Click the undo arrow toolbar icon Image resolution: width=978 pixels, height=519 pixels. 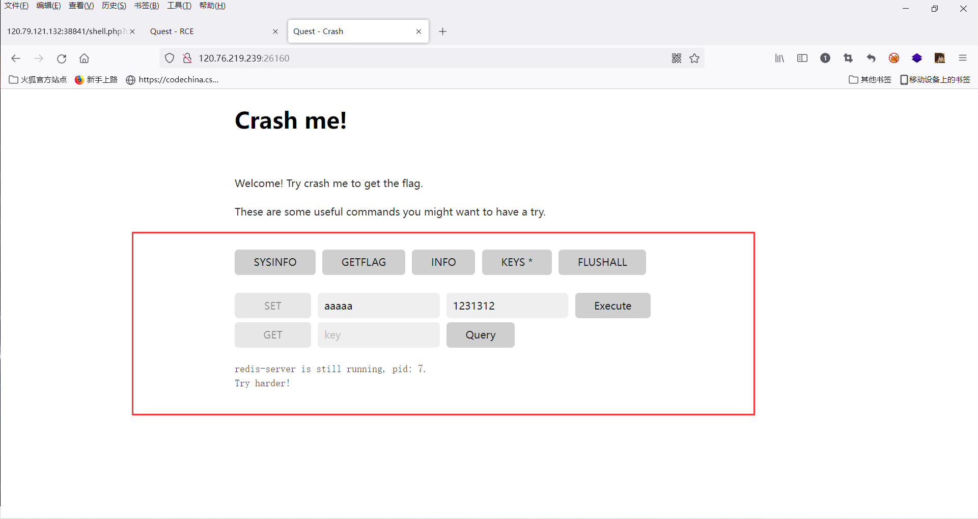871,58
